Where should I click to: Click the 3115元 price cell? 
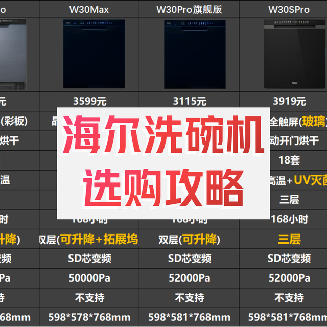(190, 101)
